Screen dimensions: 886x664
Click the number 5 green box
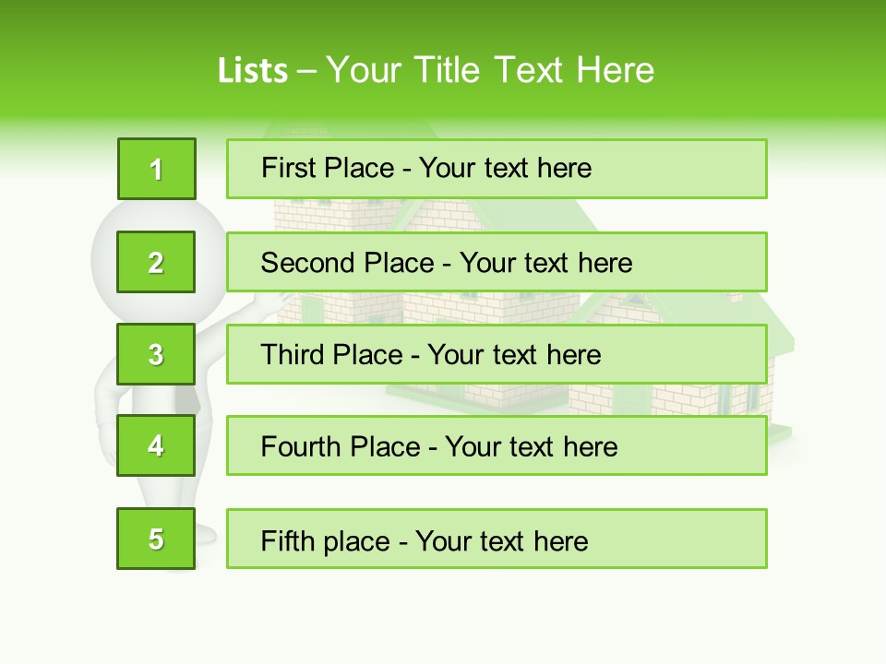pyautogui.click(x=156, y=539)
